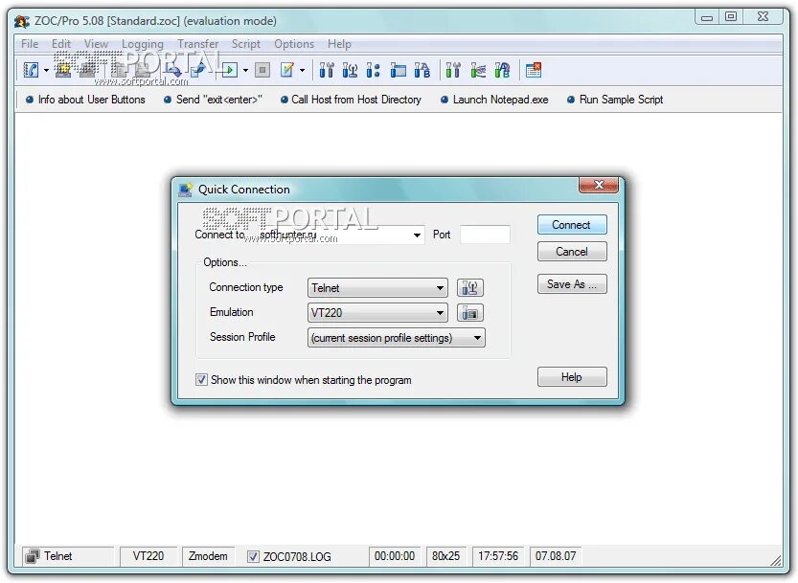Click the VT220 status bar field
The height and width of the screenshot is (583, 798).
[148, 556]
